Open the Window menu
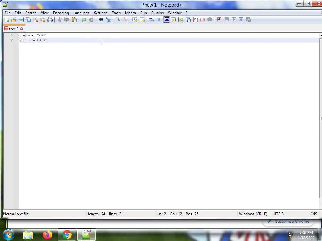Viewport: 322px width, 241px height. click(175, 13)
